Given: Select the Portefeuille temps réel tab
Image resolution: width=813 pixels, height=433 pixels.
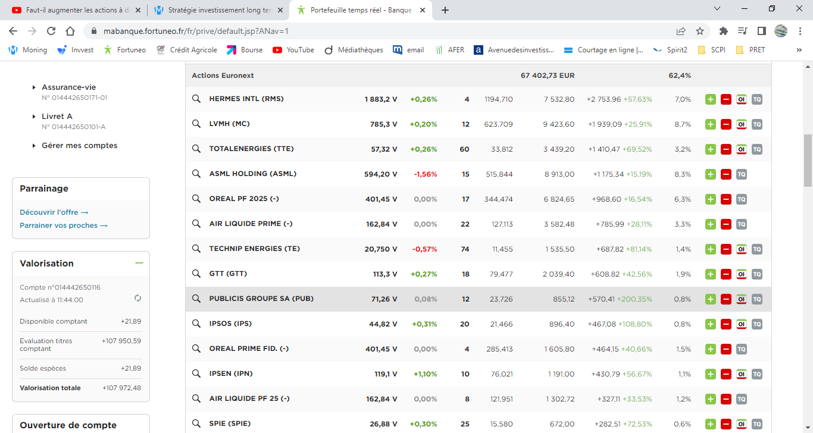Looking at the screenshot, I should click(361, 10).
